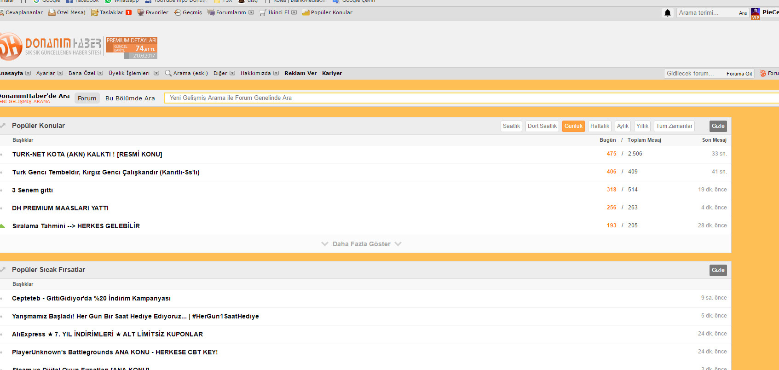779x370 pixels.
Task: Hide the Popüler Sıcak Fırsatlar section with Gizle
Action: point(718,270)
